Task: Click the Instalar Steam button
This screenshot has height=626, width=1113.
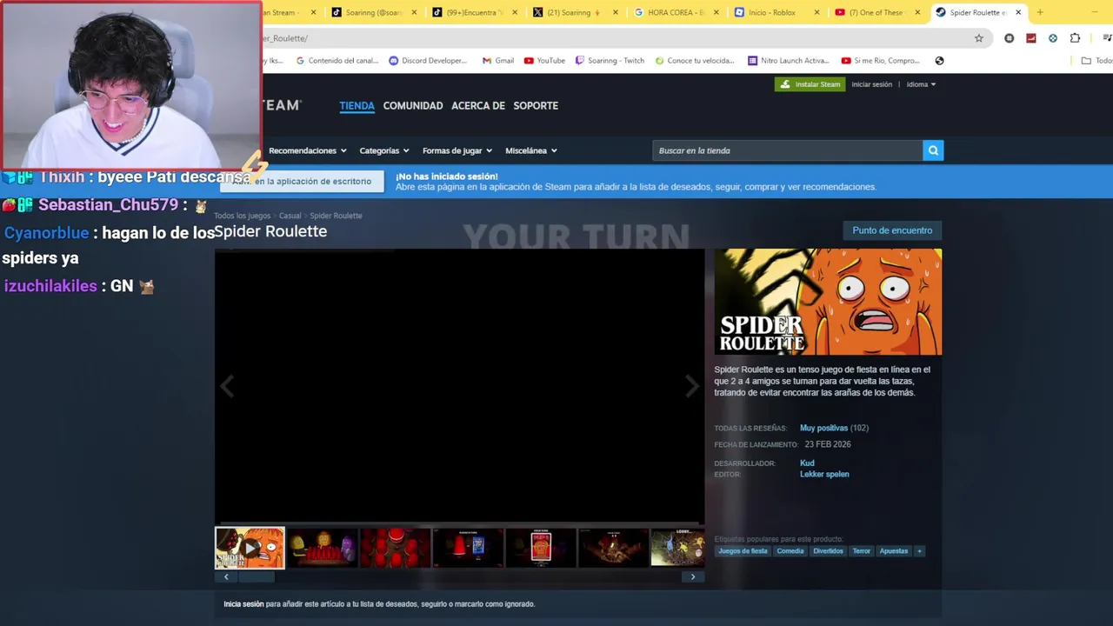Action: click(810, 84)
